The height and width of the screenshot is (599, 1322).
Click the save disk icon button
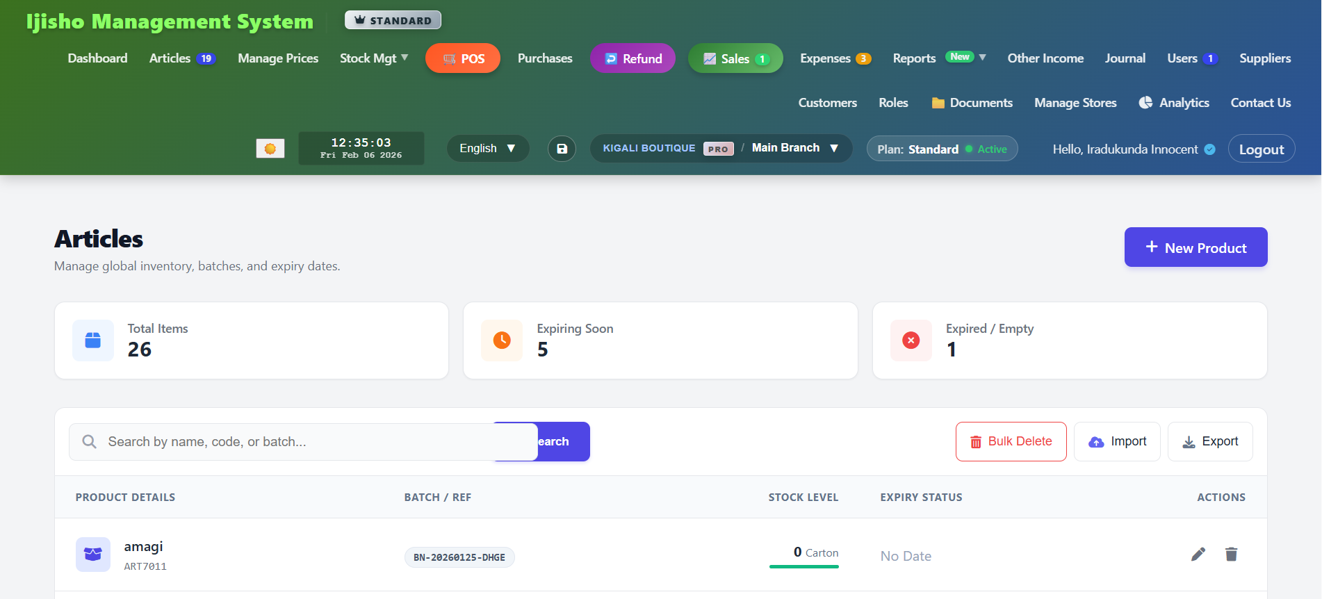pos(562,149)
